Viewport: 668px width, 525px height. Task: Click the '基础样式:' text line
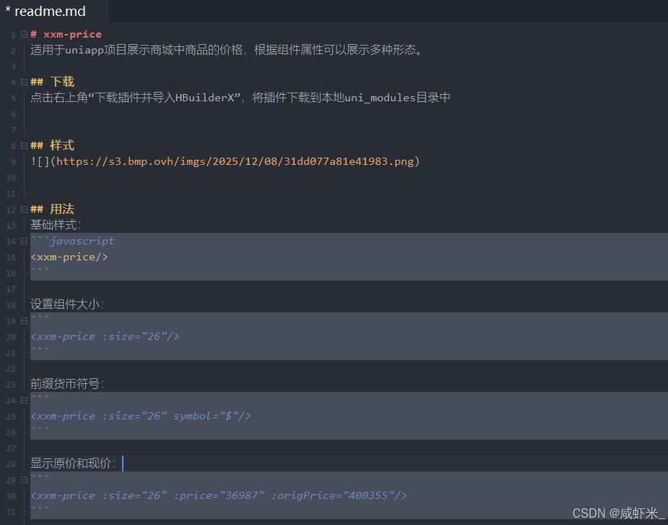point(56,225)
